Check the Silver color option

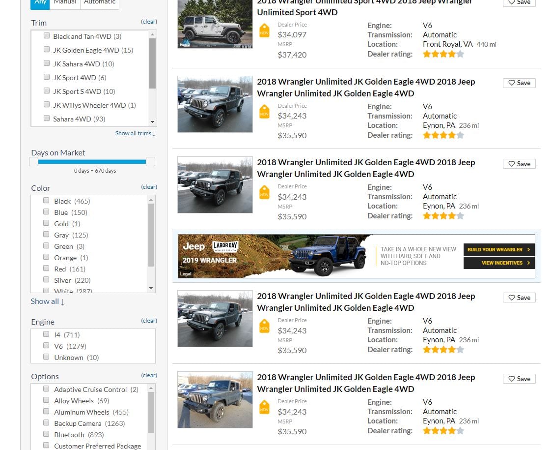(46, 279)
